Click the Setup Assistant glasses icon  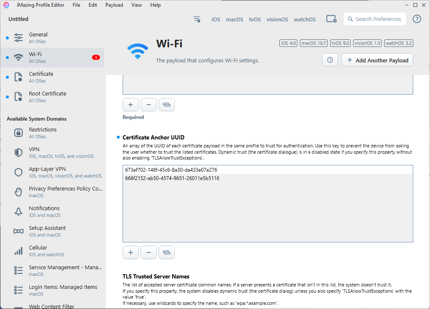pos(18,232)
